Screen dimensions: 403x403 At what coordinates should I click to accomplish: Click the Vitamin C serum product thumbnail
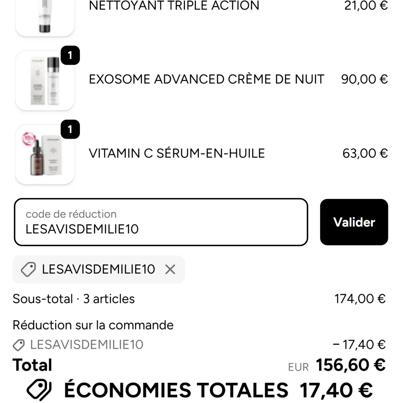click(45, 154)
